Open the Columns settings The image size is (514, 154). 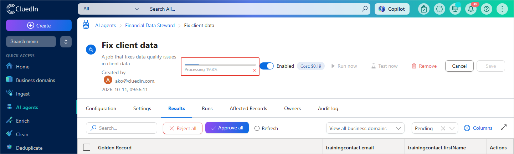pos(478,128)
